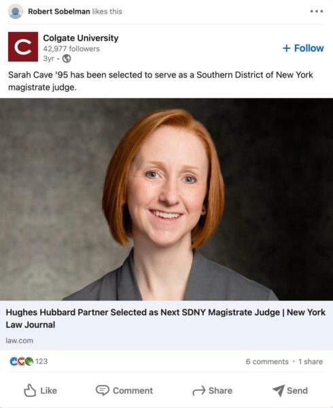Click the Share arrow icon
The height and width of the screenshot is (408, 333).
click(x=199, y=390)
